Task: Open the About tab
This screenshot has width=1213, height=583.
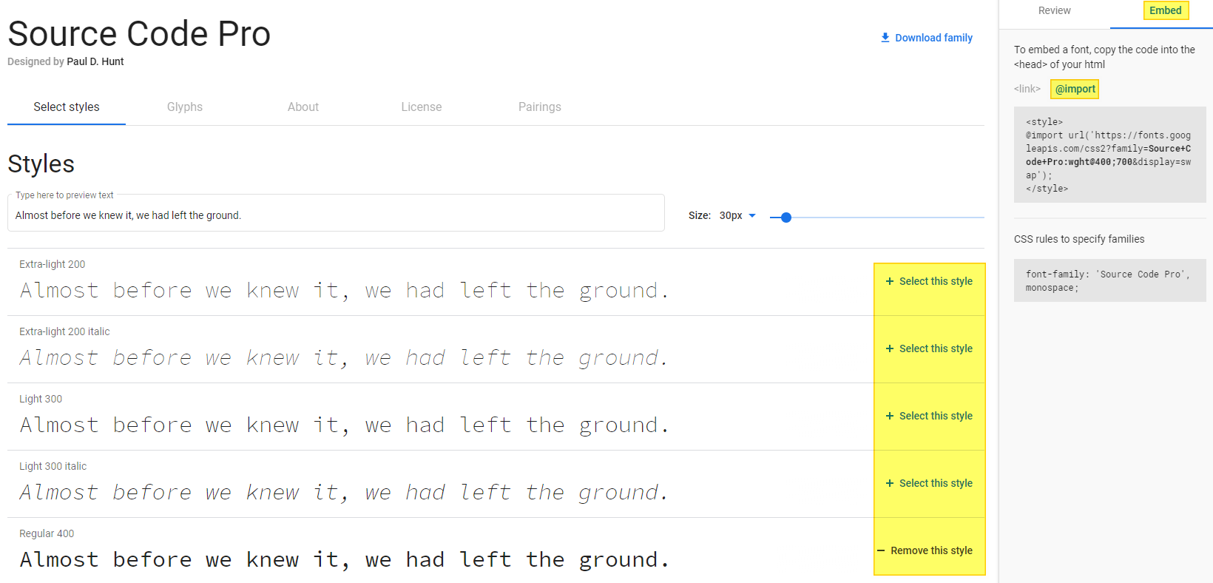Action: (x=303, y=107)
